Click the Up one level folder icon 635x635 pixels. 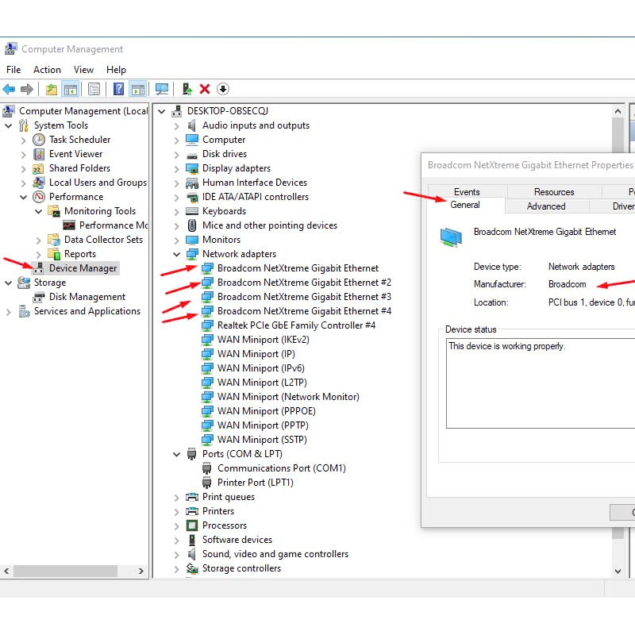point(51,89)
